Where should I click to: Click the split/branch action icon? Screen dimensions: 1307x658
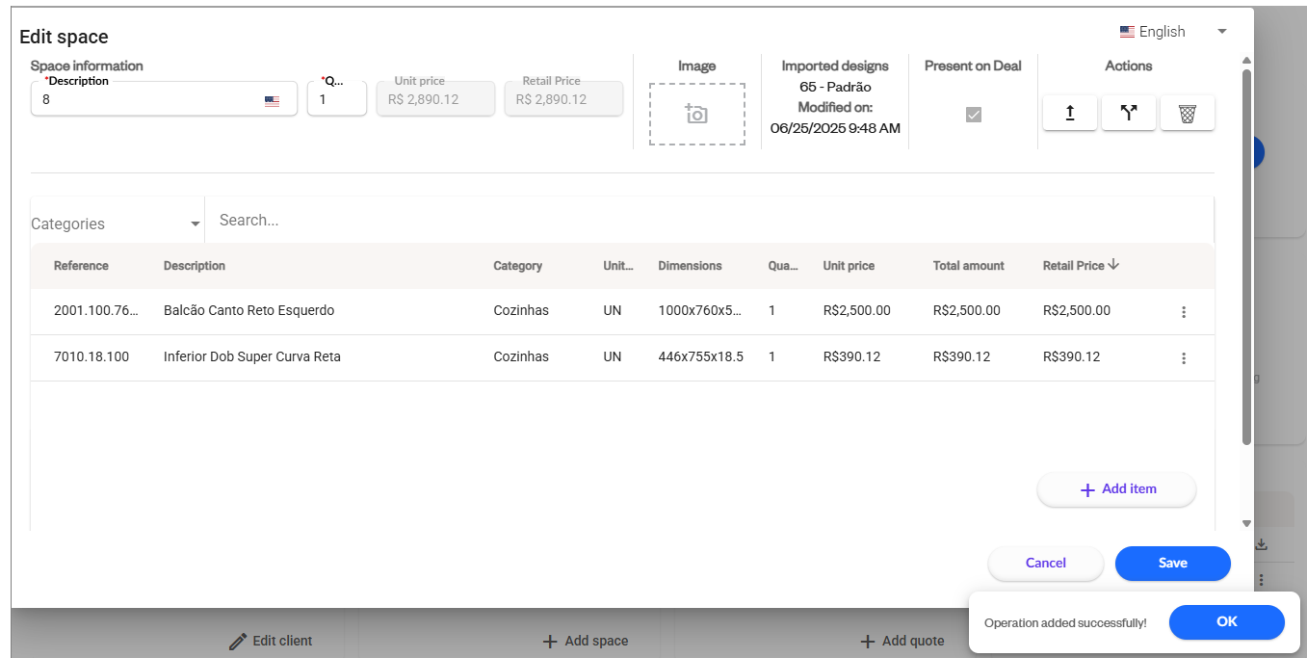coord(1129,113)
